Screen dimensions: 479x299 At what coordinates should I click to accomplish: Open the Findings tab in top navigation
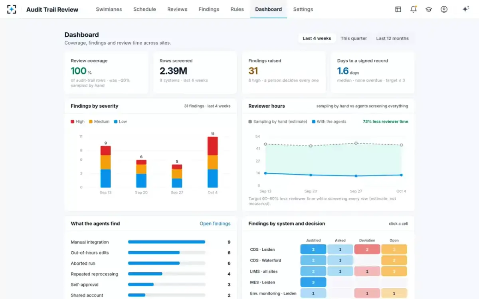pos(209,9)
